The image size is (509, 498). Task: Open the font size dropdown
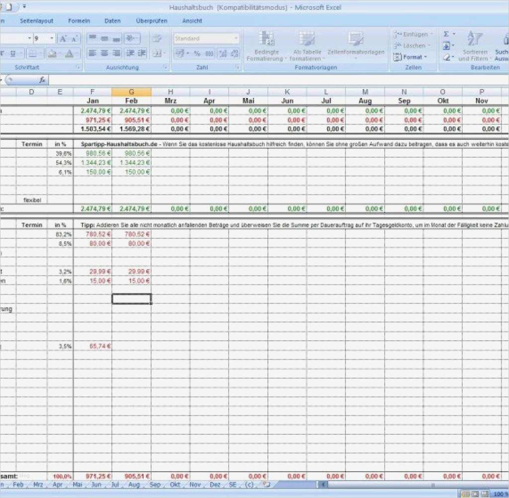52,39
